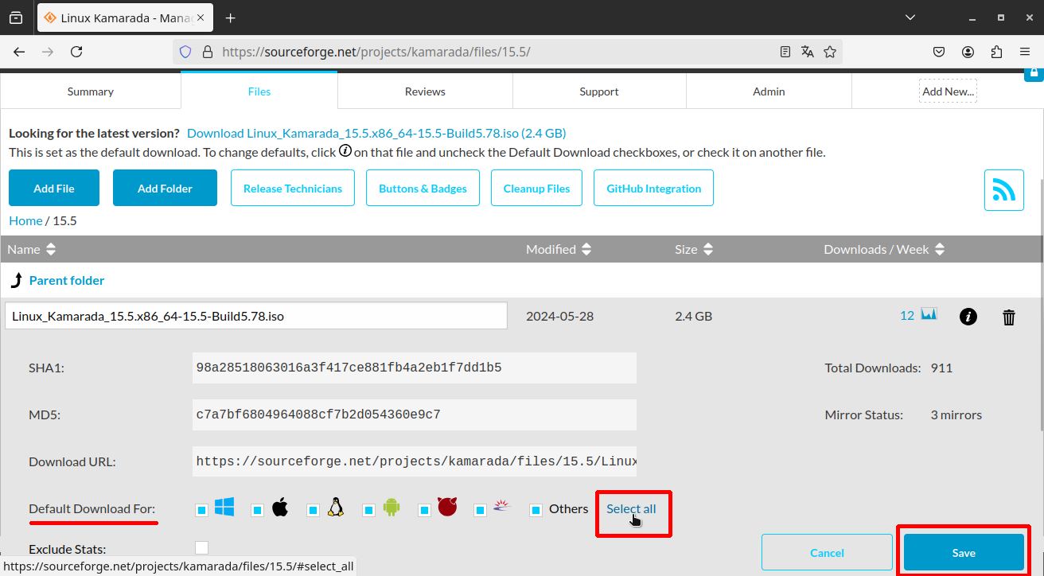This screenshot has height=576, width=1044.
Task: Uncheck the Others checkbox
Action: click(x=536, y=510)
